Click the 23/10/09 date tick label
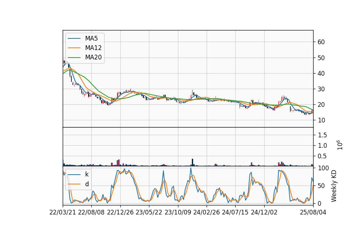This screenshot has width=348, height=250. click(x=178, y=212)
